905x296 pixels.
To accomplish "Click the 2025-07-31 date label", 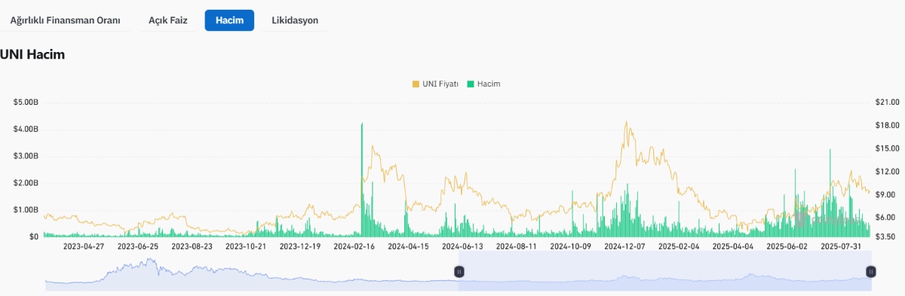I will tap(841, 246).
